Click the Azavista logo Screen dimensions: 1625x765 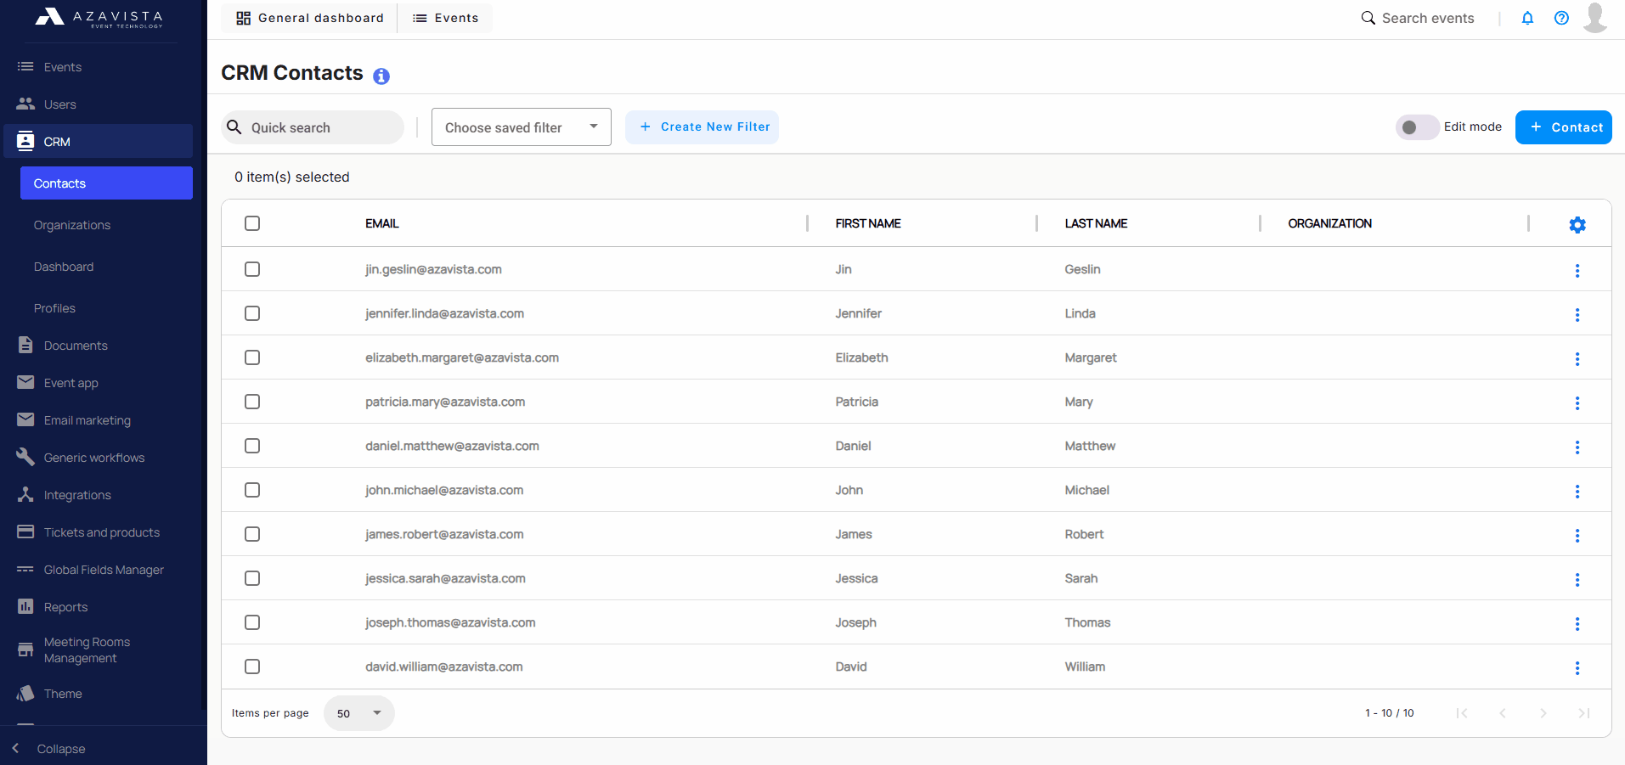coord(99,18)
